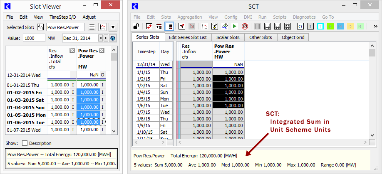
Task: Click the red swap-axis arrows icon in SCT
Action: click(x=149, y=26)
